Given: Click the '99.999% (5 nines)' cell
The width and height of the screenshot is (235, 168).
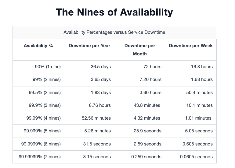Looking at the screenshot, I should 42,131.
